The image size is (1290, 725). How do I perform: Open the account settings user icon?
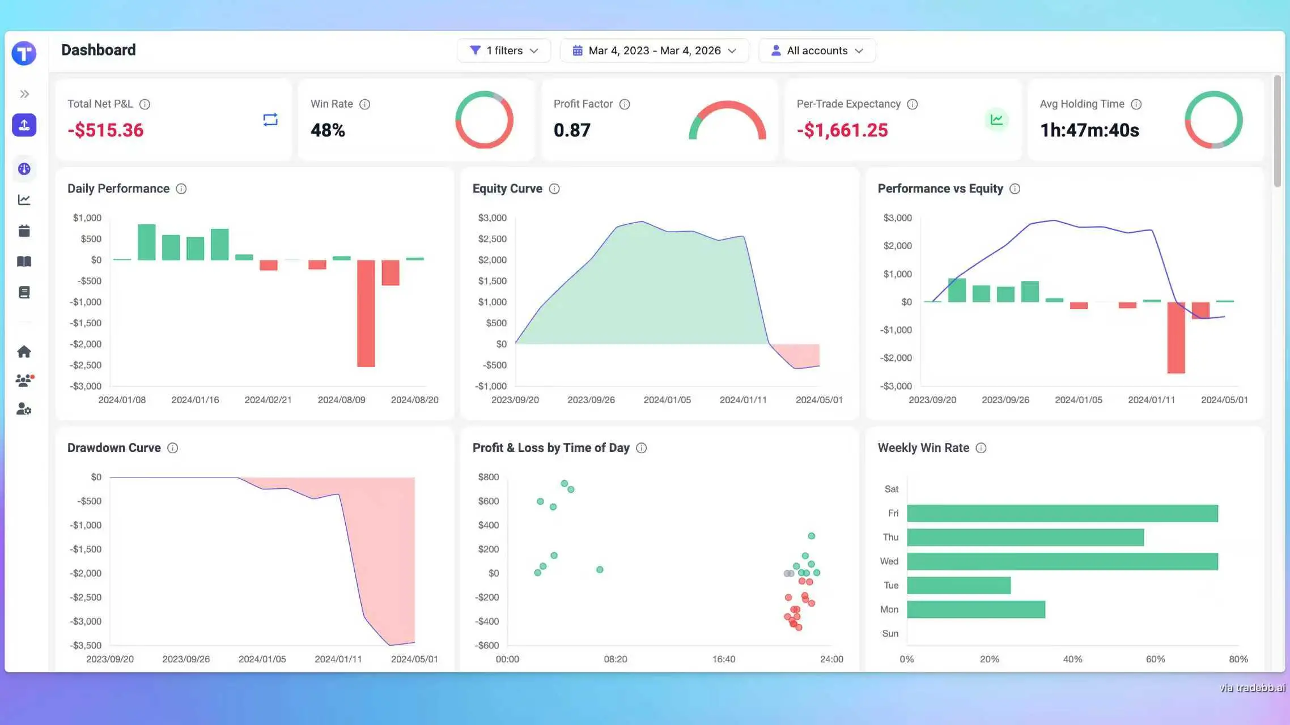[24, 410]
